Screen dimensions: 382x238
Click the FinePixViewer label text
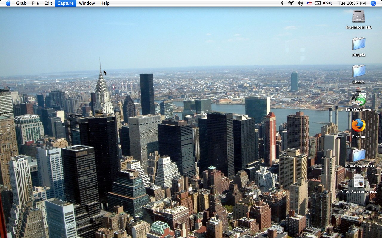click(359, 109)
